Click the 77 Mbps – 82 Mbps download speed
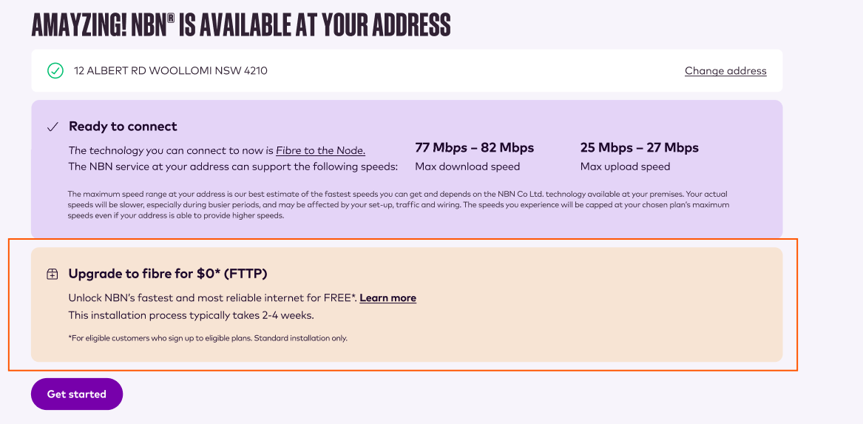This screenshot has height=424, width=863. tap(475, 147)
